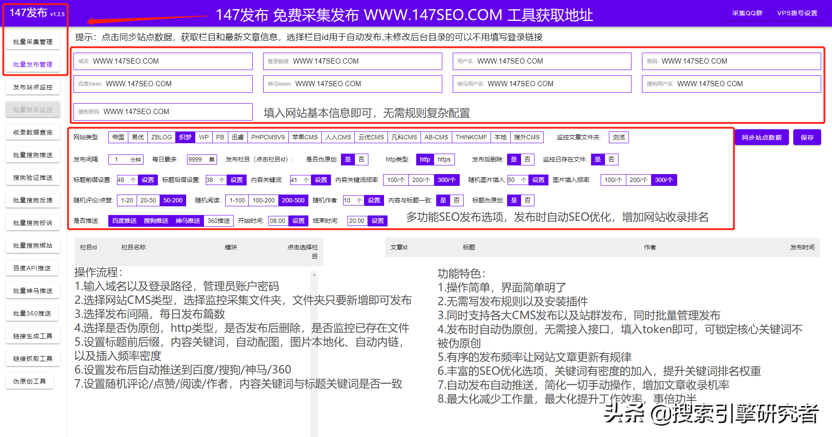Select 否 for 标题伪原创
Image resolution: width=832 pixels, height=437 pixels.
pos(527,200)
